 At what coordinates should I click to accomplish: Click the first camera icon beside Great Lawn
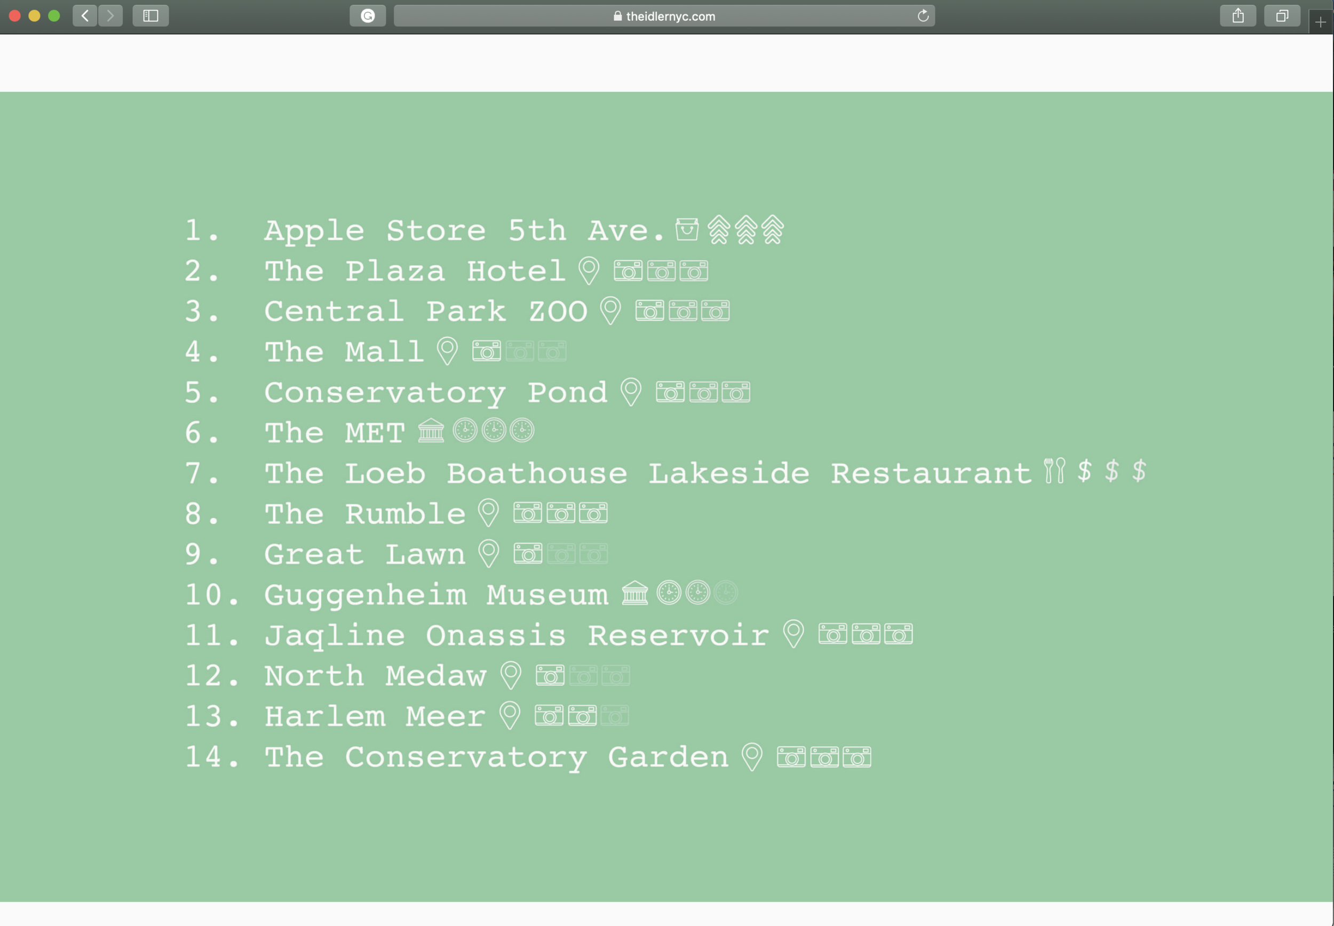tap(527, 554)
